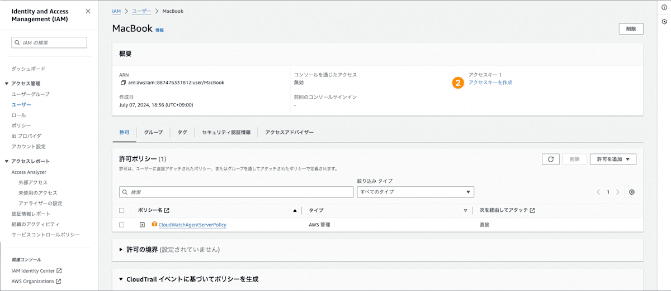Check the CloudWatchAgentServerPolicy row checkbox
671x291 pixels.
pyautogui.click(x=122, y=225)
